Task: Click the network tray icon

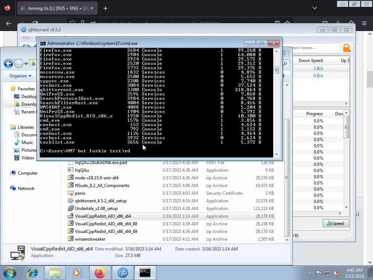Action: (327, 273)
